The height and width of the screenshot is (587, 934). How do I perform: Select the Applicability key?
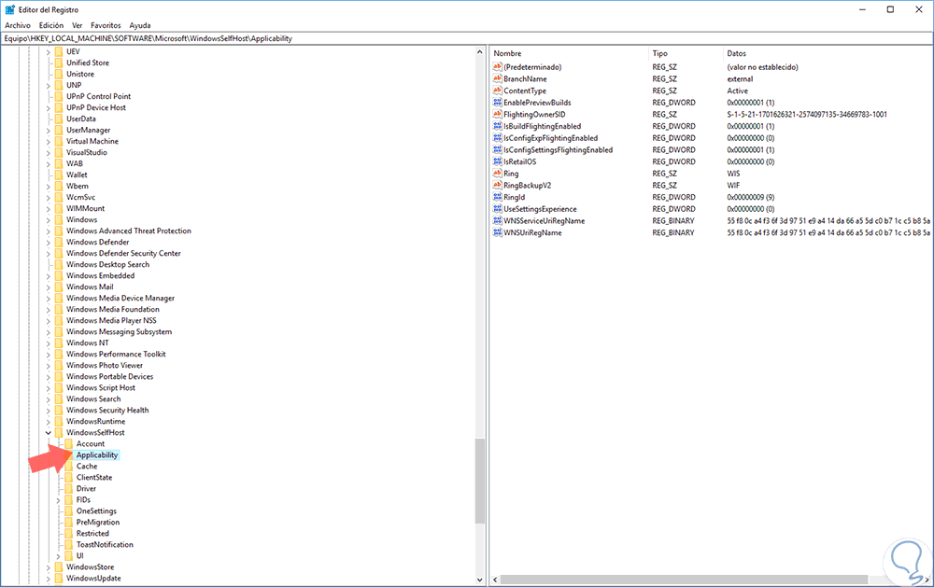click(97, 454)
